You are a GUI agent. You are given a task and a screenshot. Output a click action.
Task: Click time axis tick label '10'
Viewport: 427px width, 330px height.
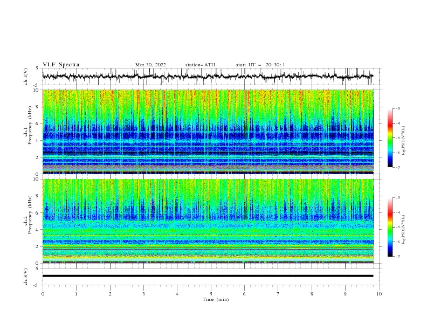tap(379, 294)
